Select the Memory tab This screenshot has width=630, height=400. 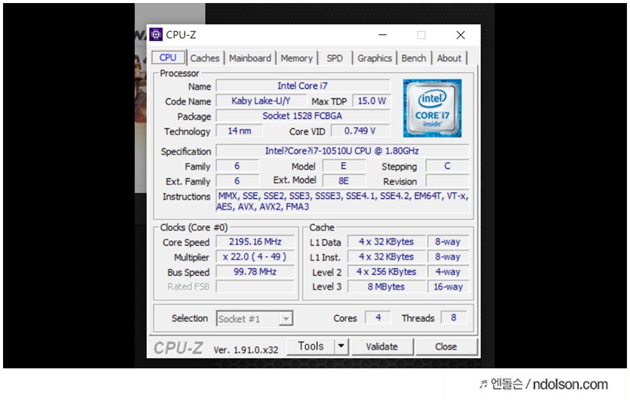297,58
